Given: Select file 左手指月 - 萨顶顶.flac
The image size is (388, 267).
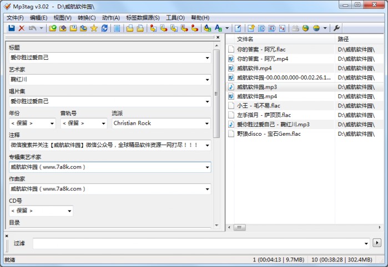Looking at the screenshot, I should pyautogui.click(x=264, y=115).
